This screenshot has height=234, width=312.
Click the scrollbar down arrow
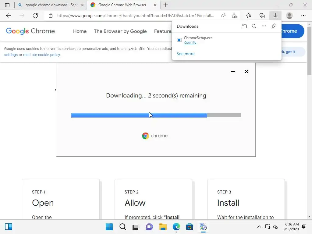(x=309, y=217)
